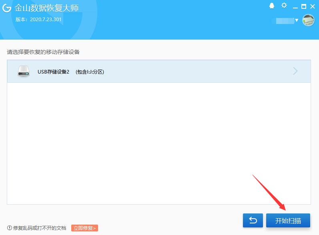Click the exclamation info icon beside 修复乱码
319x235 pixels.
click(x=9, y=228)
